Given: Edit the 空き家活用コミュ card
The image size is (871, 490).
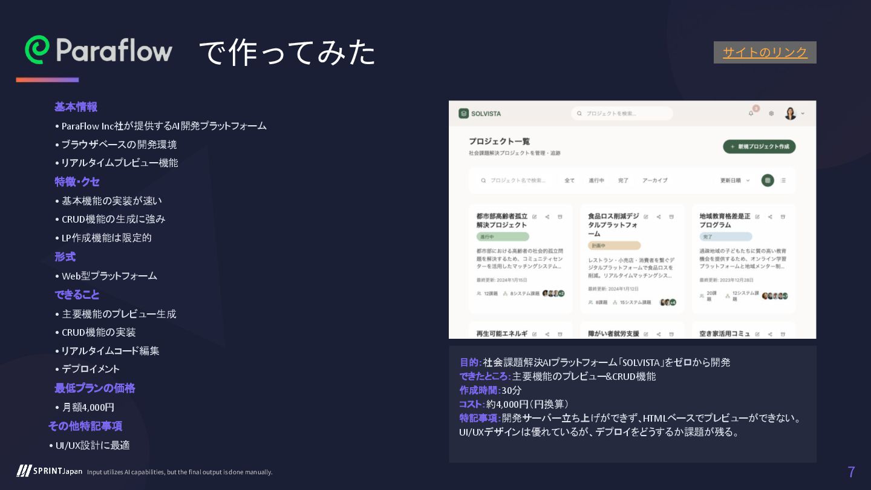Looking at the screenshot, I should [758, 334].
